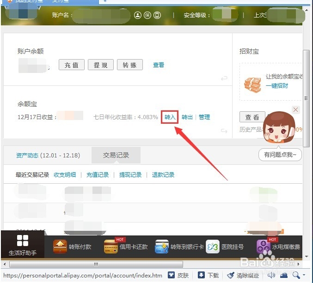The image size is (313, 283).
Task: Open 水电煤缴费 utilities payment icon
Action: pos(264,247)
